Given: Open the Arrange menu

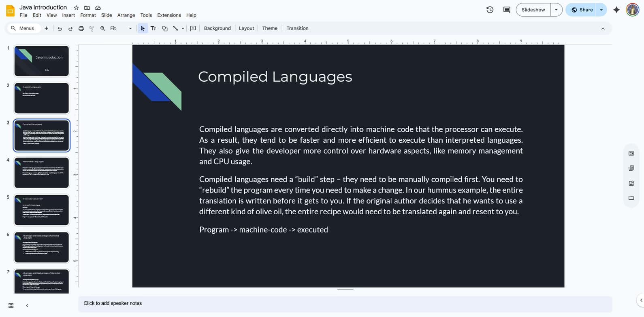Looking at the screenshot, I should pos(126,15).
